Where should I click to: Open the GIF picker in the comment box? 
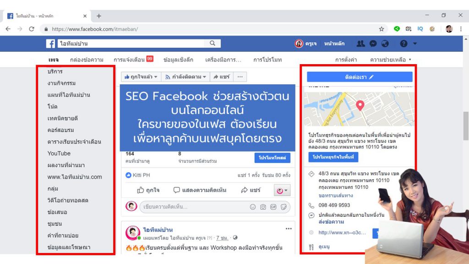[273, 207]
